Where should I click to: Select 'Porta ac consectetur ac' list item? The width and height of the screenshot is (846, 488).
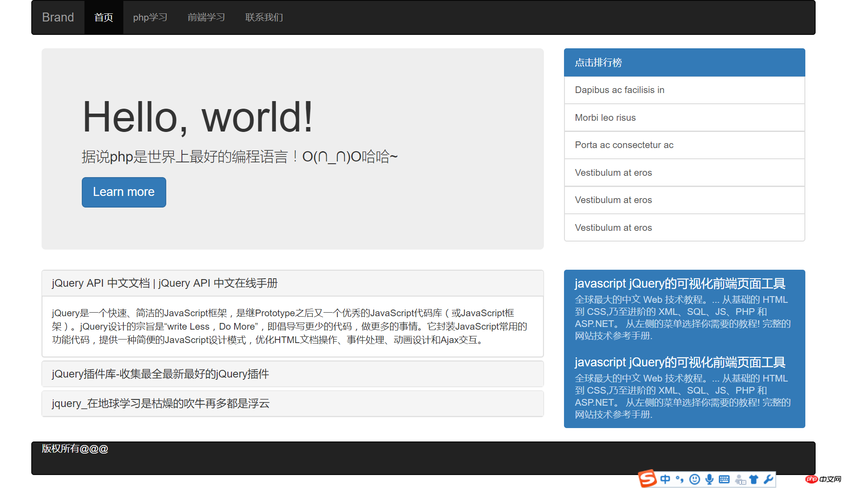point(685,145)
